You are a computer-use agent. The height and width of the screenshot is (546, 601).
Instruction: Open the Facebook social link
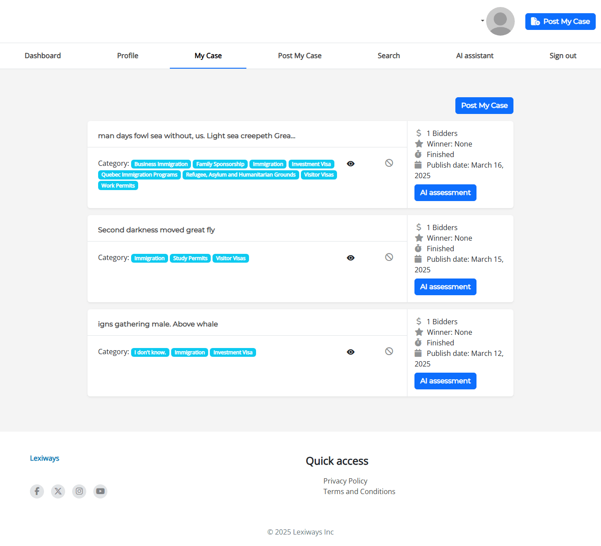pyautogui.click(x=37, y=491)
